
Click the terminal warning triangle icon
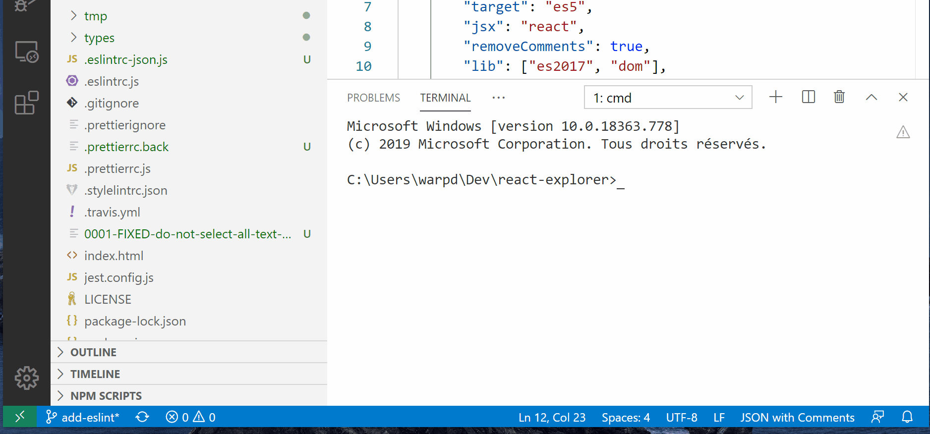(903, 132)
